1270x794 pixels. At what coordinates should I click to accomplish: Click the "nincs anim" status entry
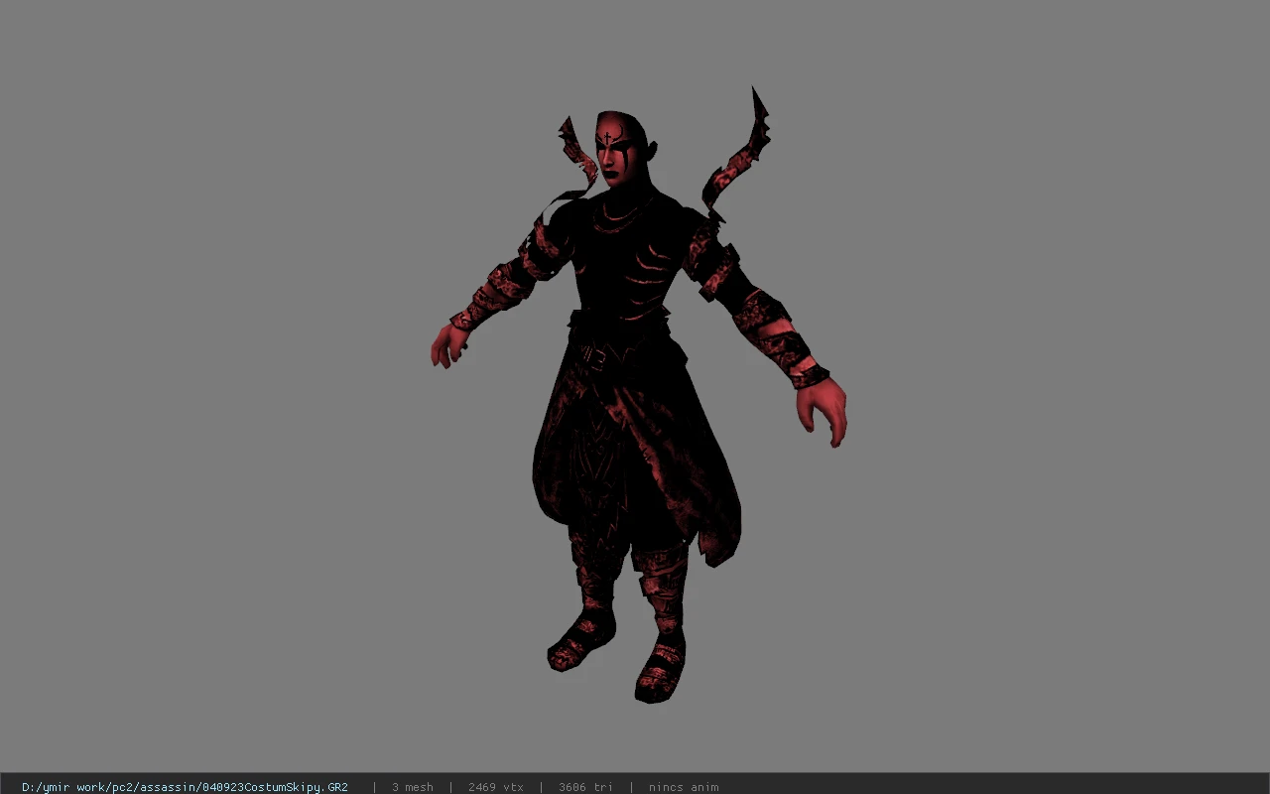point(684,787)
